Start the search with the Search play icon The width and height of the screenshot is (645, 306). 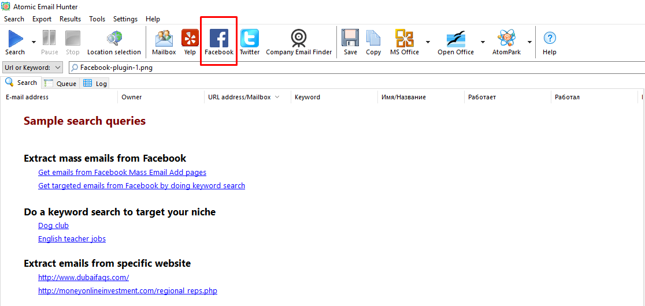click(15, 39)
